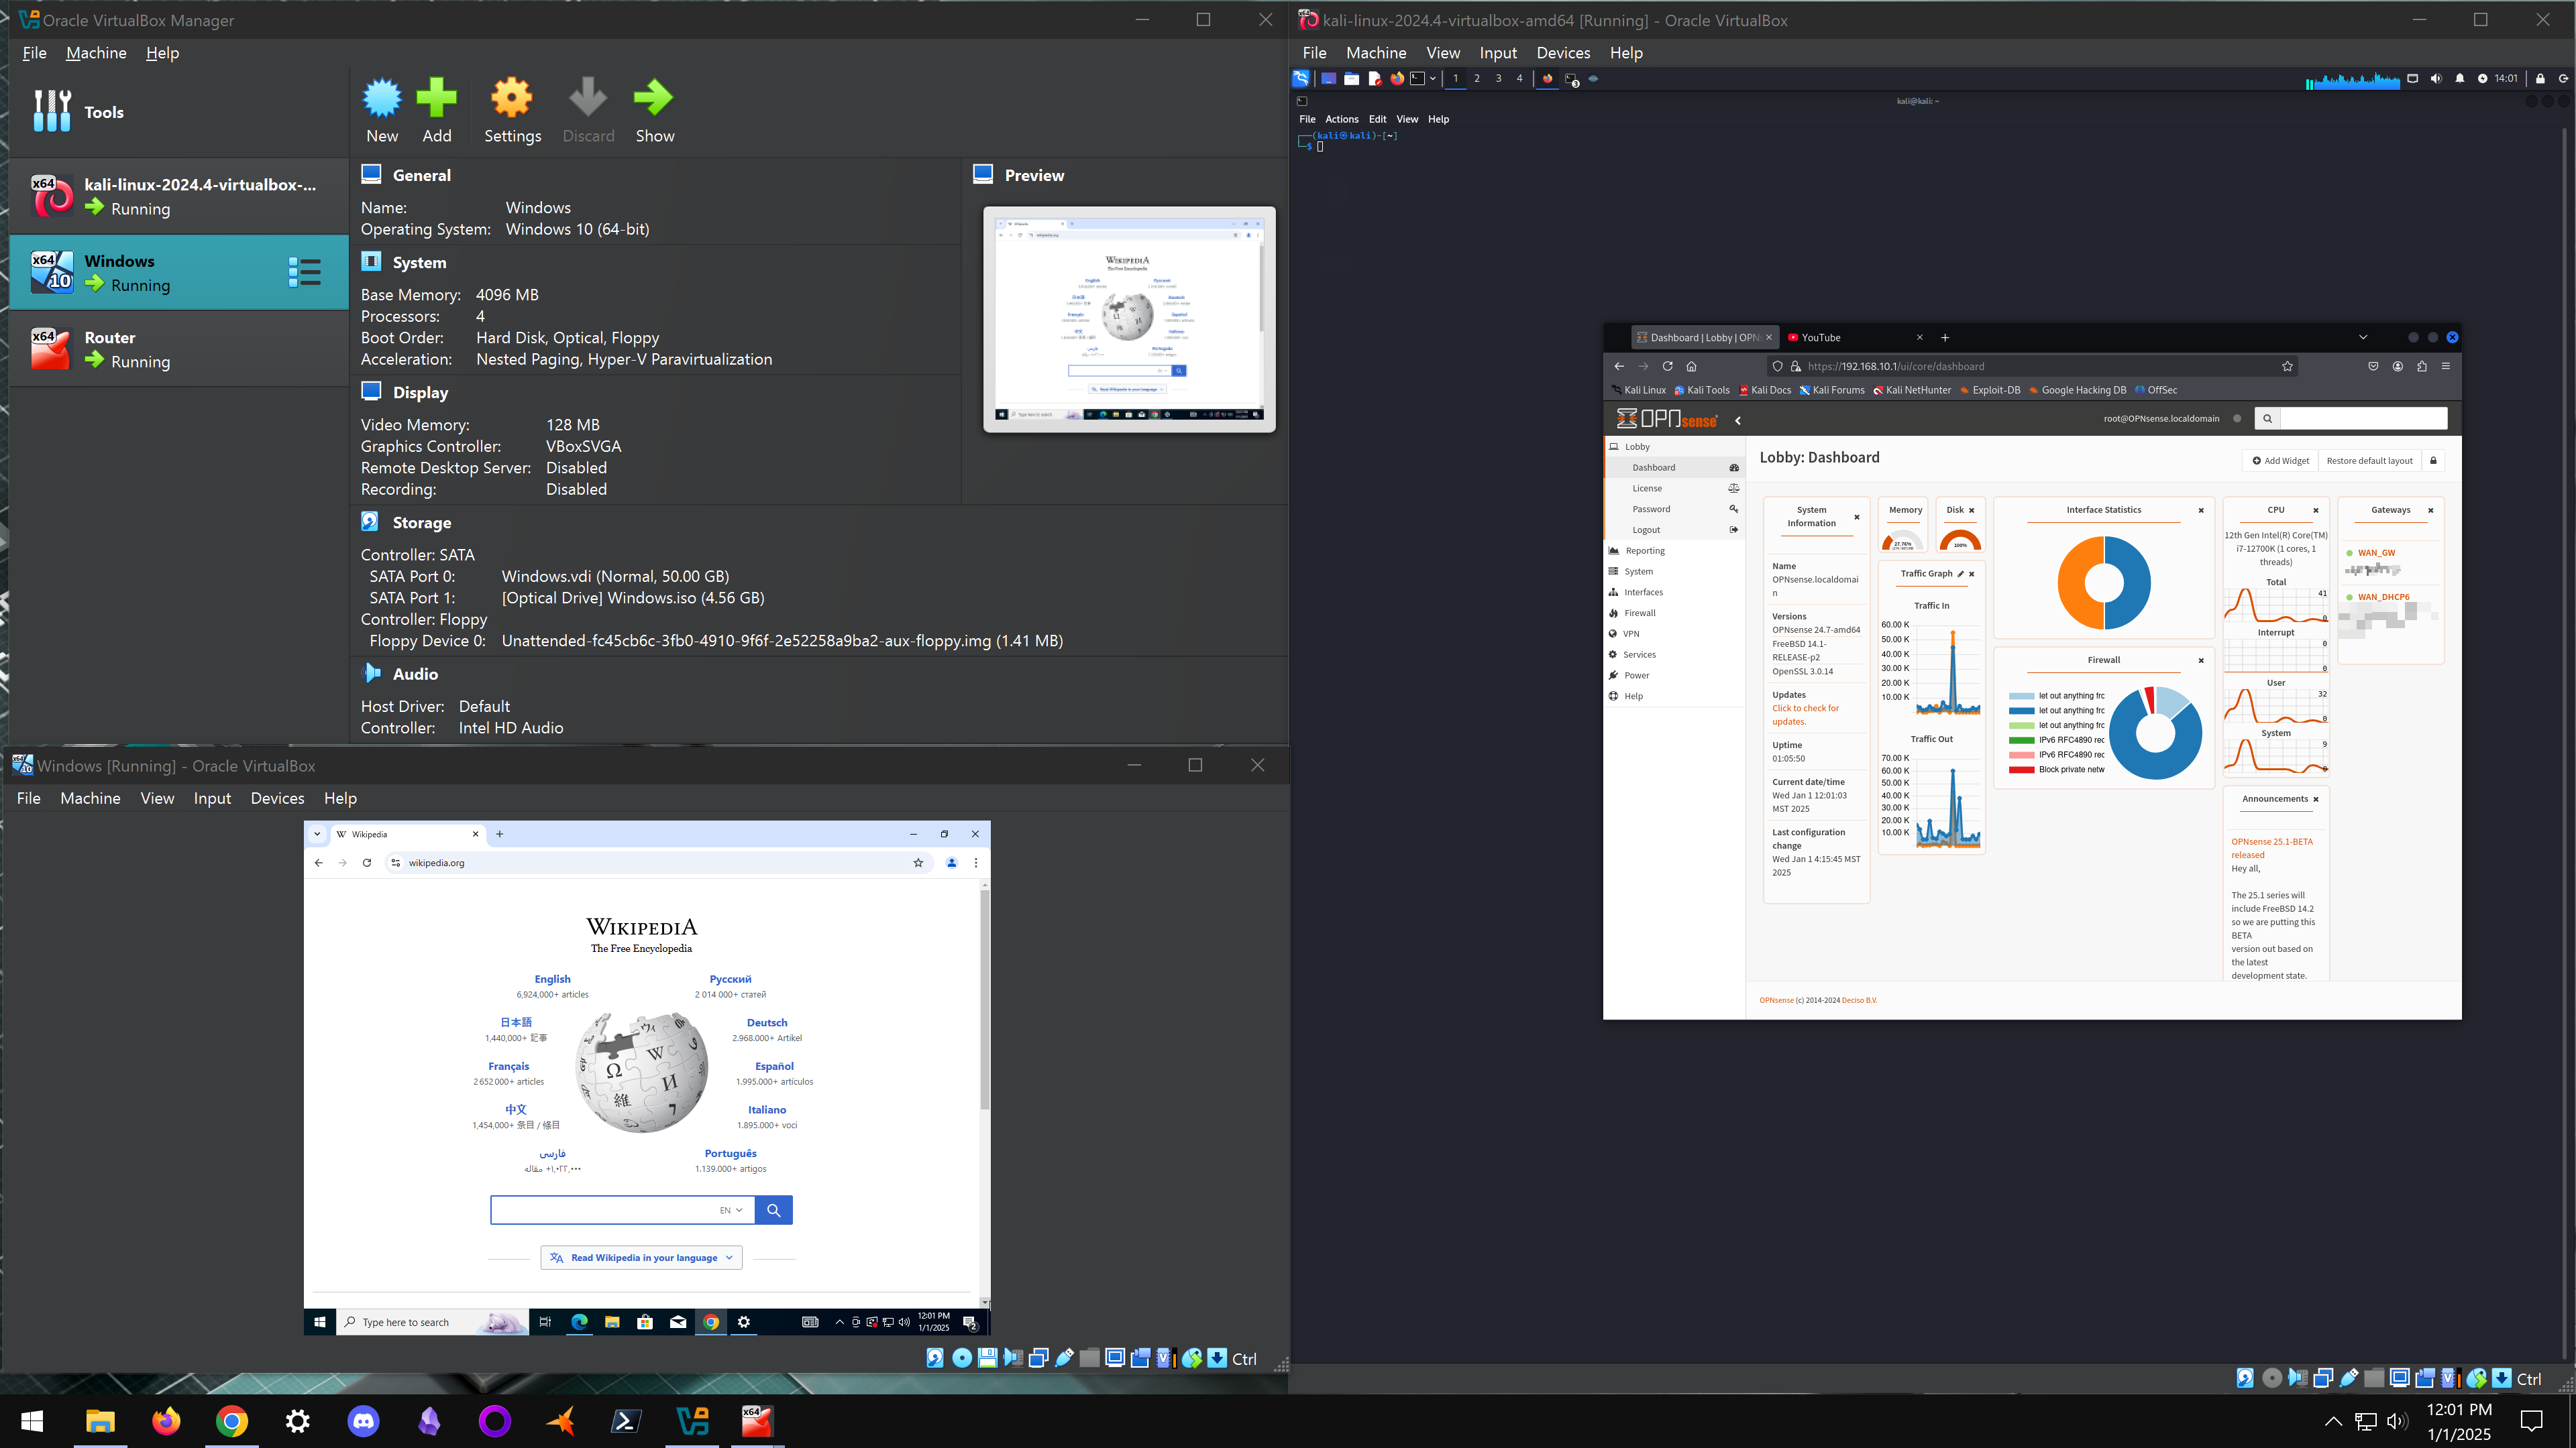
Task: Toggle the OPNsense dashboard lock icon
Action: [2434, 461]
